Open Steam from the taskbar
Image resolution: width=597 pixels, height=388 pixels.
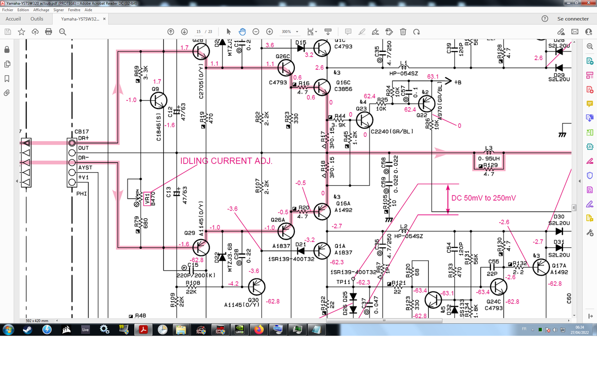[27, 329]
